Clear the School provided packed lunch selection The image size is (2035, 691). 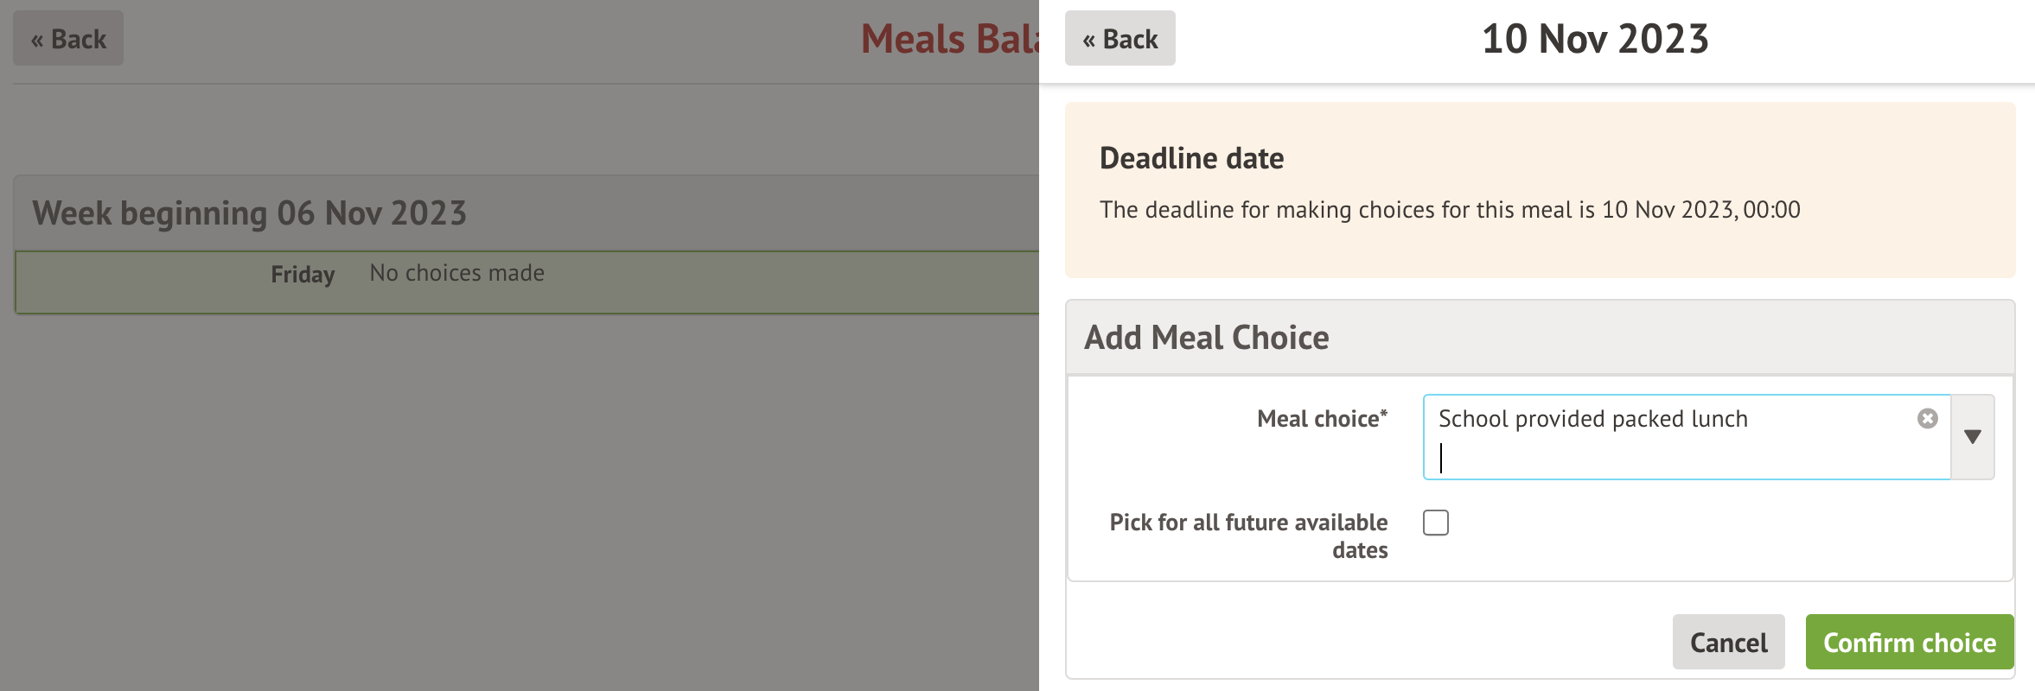[x=1927, y=419]
